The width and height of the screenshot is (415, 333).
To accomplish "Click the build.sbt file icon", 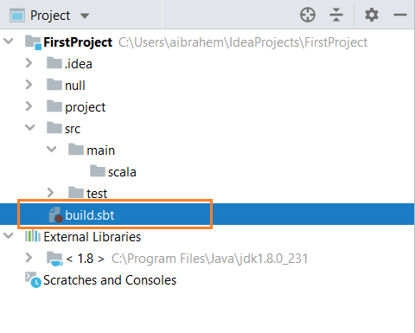I will click(56, 215).
